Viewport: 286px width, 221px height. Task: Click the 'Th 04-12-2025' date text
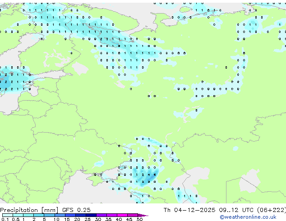coord(189,210)
